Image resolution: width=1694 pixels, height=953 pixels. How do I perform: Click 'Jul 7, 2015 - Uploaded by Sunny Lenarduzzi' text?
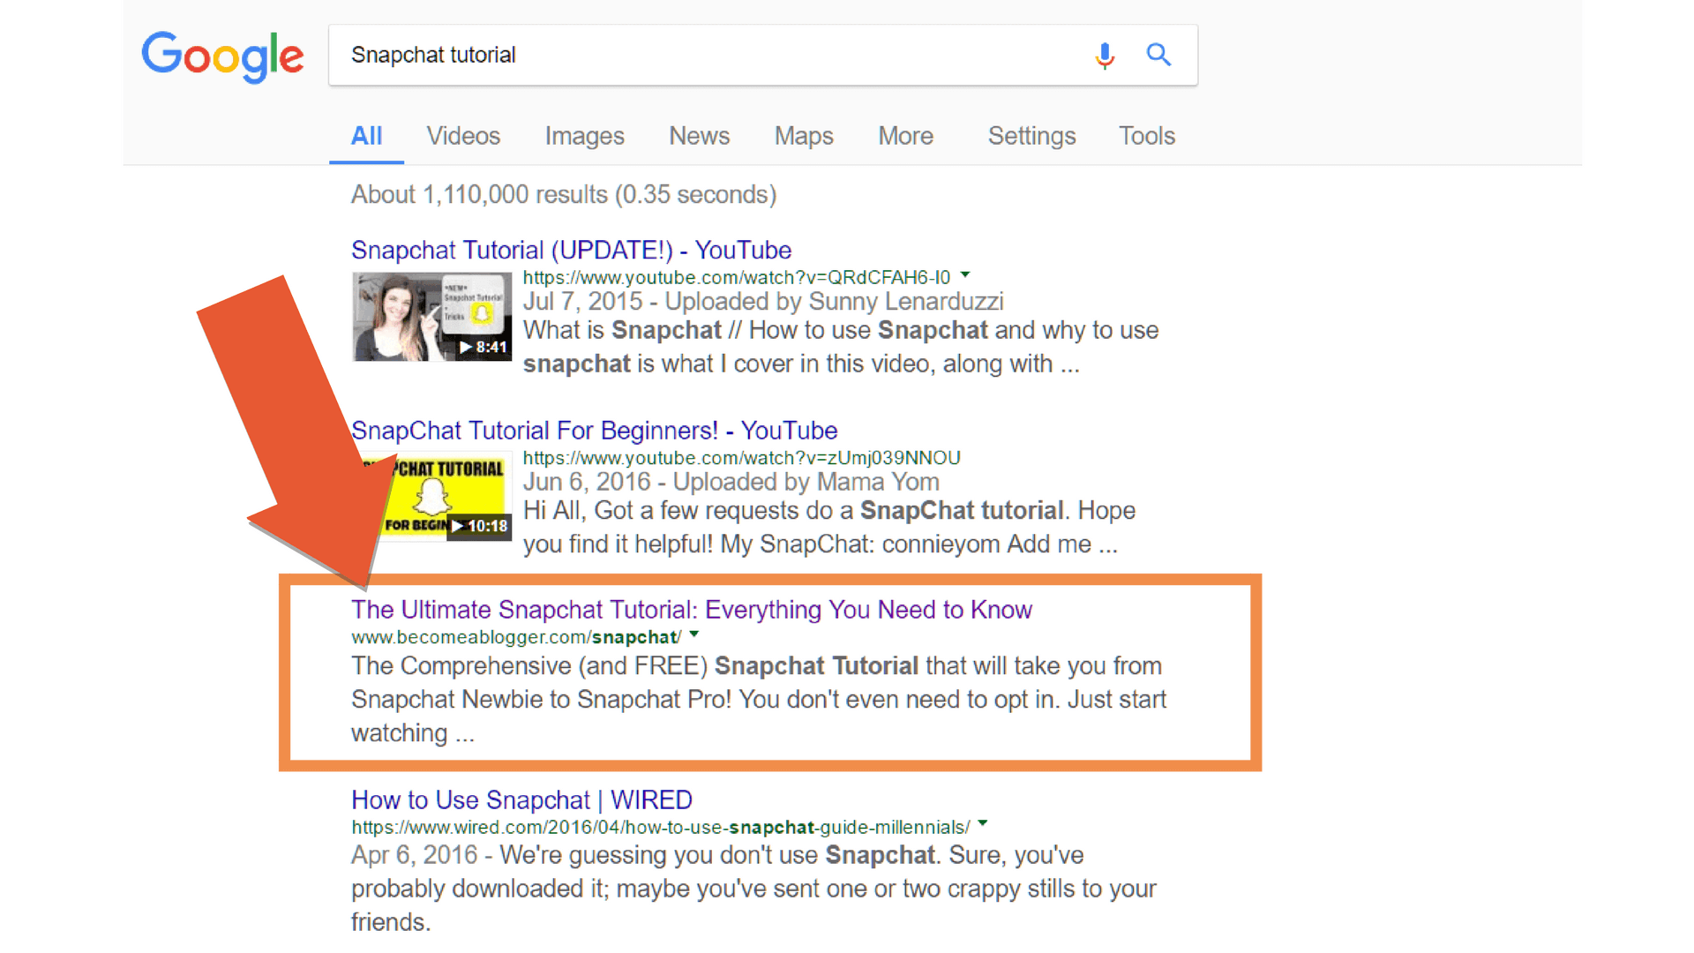[x=763, y=302]
